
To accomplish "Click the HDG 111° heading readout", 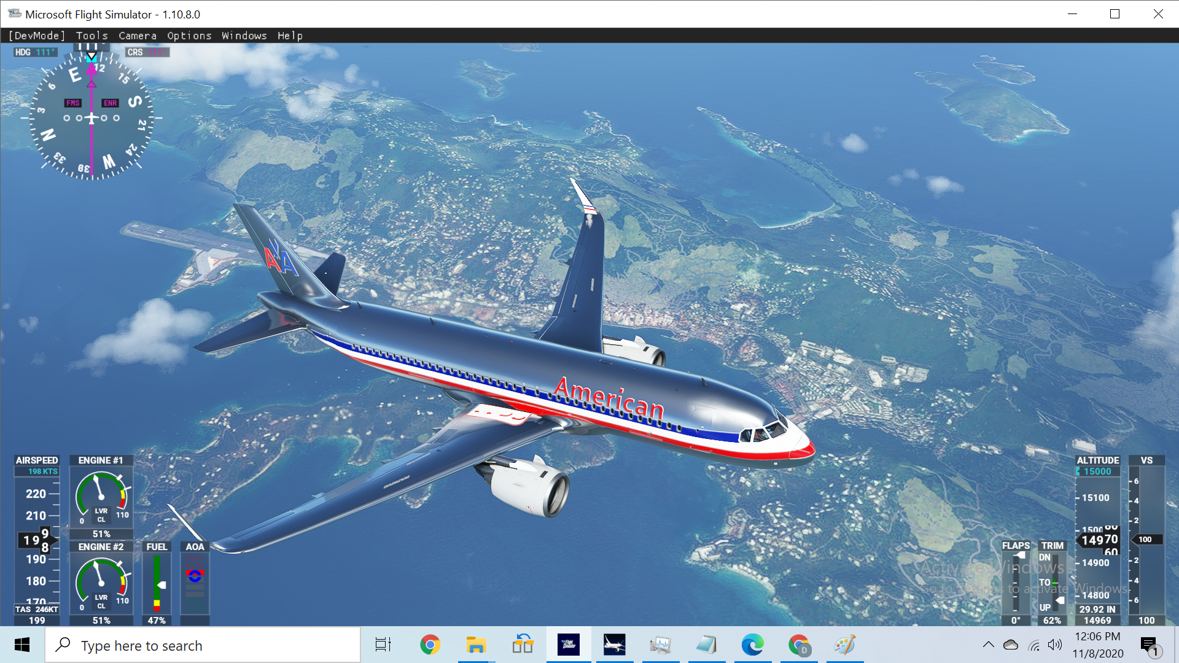I will [x=36, y=52].
